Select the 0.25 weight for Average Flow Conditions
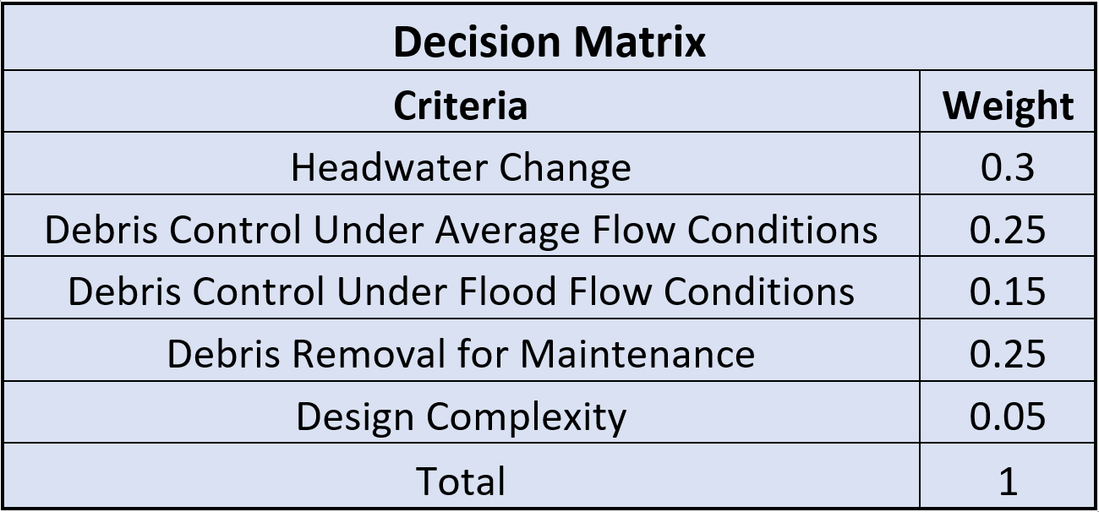 pos(1008,230)
